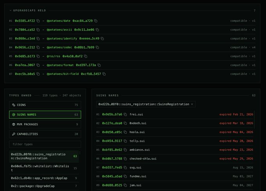This screenshot has height=191, width=266.
Task: Open object 0xb557…fed5
Action: [112, 168]
